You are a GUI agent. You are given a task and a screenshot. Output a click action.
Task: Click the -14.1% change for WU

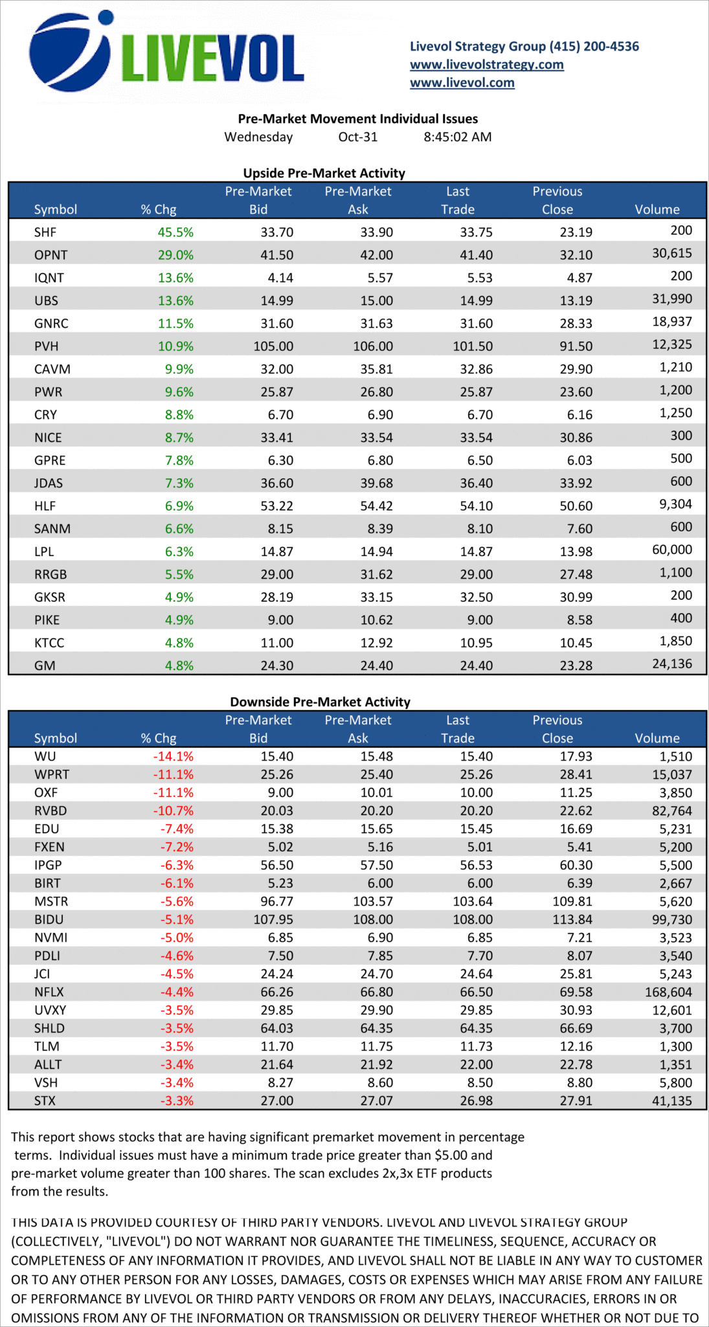click(173, 756)
